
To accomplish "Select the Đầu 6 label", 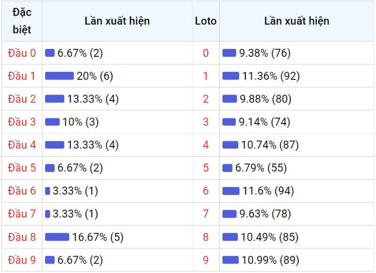I will click(22, 191).
